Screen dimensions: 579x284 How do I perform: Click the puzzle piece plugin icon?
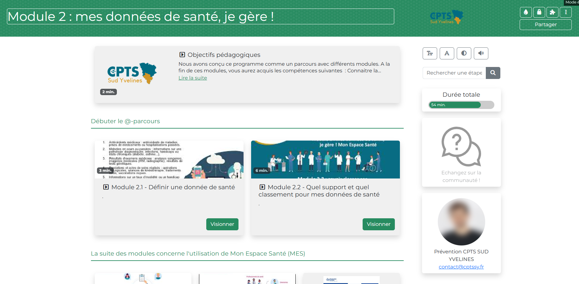click(x=552, y=12)
